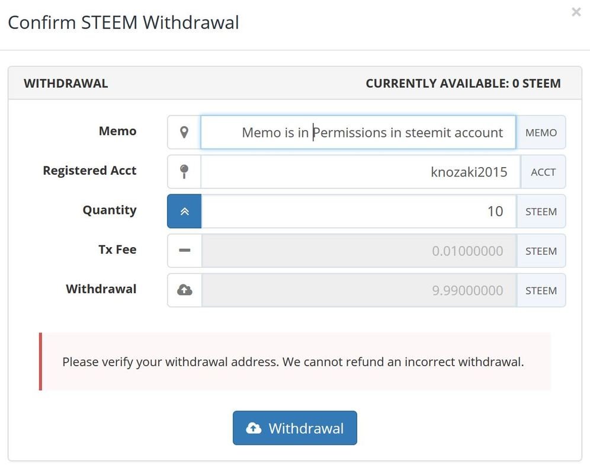Screen dimensions: 590x474
Task: Click the STEEM label next to Tx Fee
Action: tap(541, 251)
